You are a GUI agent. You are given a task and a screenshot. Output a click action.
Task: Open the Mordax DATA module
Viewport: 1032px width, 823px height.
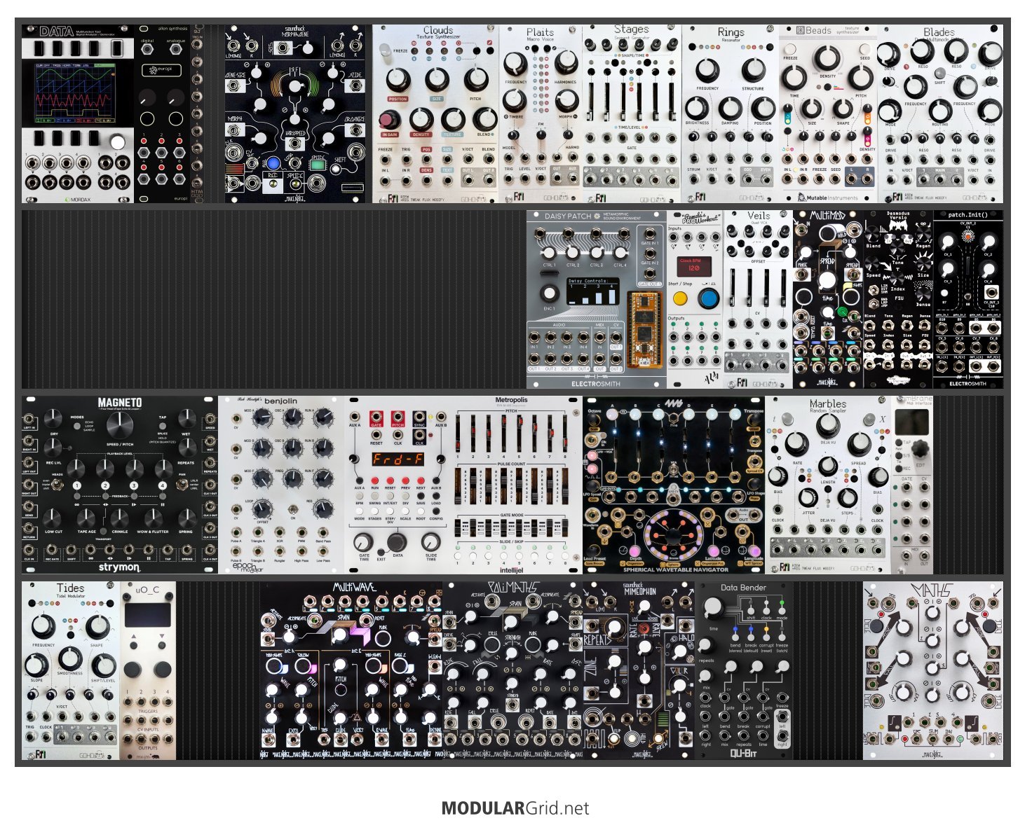[78, 114]
